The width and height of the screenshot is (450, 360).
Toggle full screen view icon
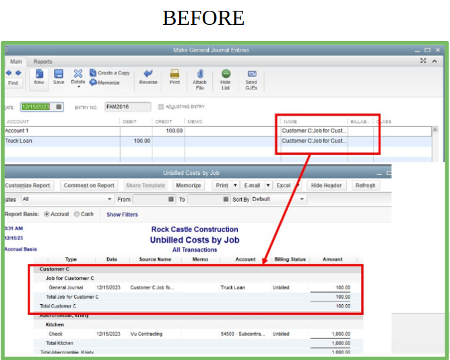[423, 61]
